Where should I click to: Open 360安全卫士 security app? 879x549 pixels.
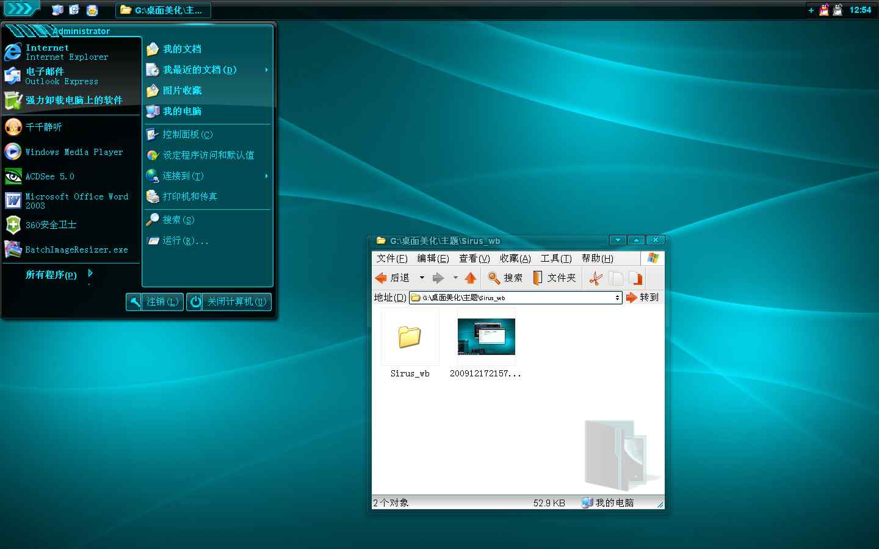click(x=71, y=225)
